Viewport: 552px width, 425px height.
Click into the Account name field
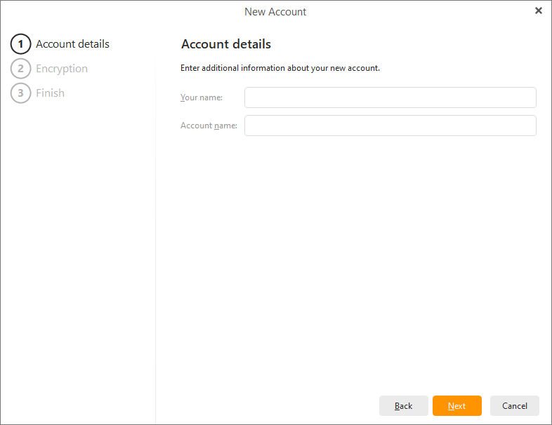(x=390, y=126)
